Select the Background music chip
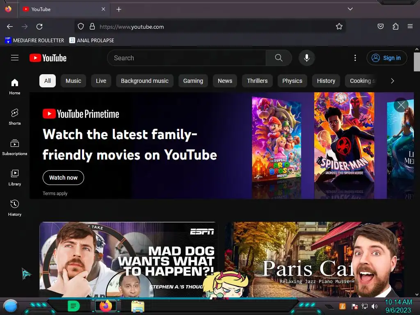The image size is (420, 315). (x=145, y=81)
